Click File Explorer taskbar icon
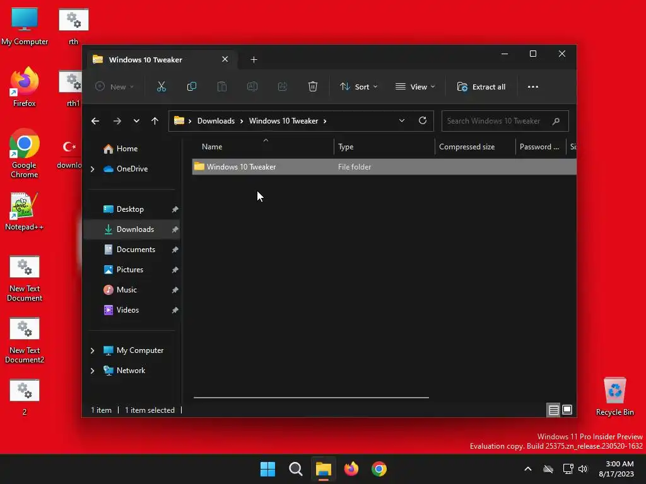 (x=324, y=469)
